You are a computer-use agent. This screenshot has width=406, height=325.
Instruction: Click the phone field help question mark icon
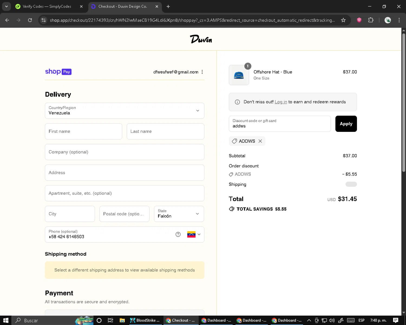178,234
